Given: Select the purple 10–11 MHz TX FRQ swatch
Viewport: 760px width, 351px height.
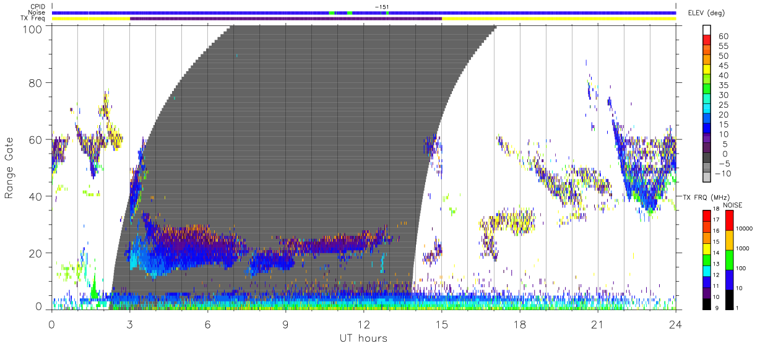Looking at the screenshot, I should pyautogui.click(x=707, y=292).
